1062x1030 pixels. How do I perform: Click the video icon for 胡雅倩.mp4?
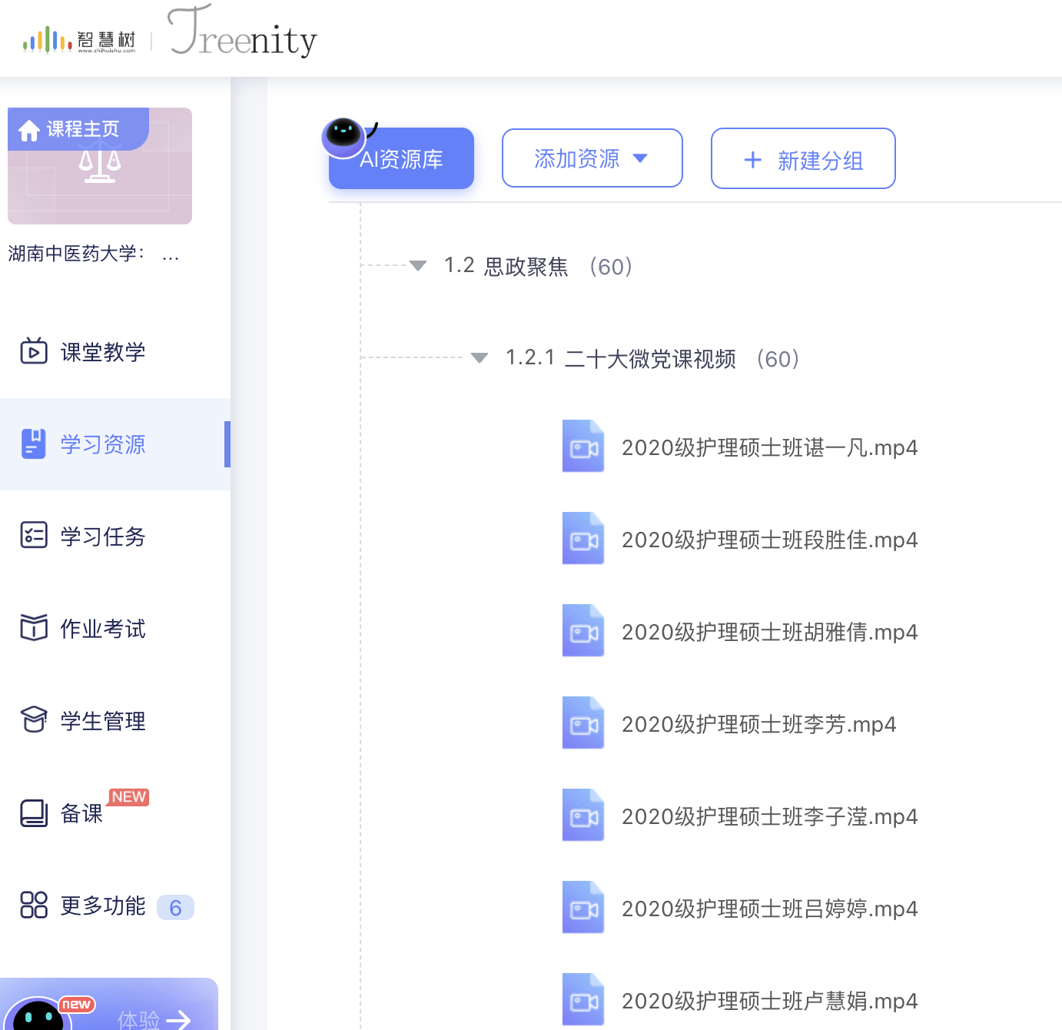(583, 631)
